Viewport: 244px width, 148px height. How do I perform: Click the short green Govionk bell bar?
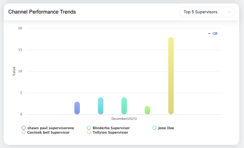coord(147,110)
